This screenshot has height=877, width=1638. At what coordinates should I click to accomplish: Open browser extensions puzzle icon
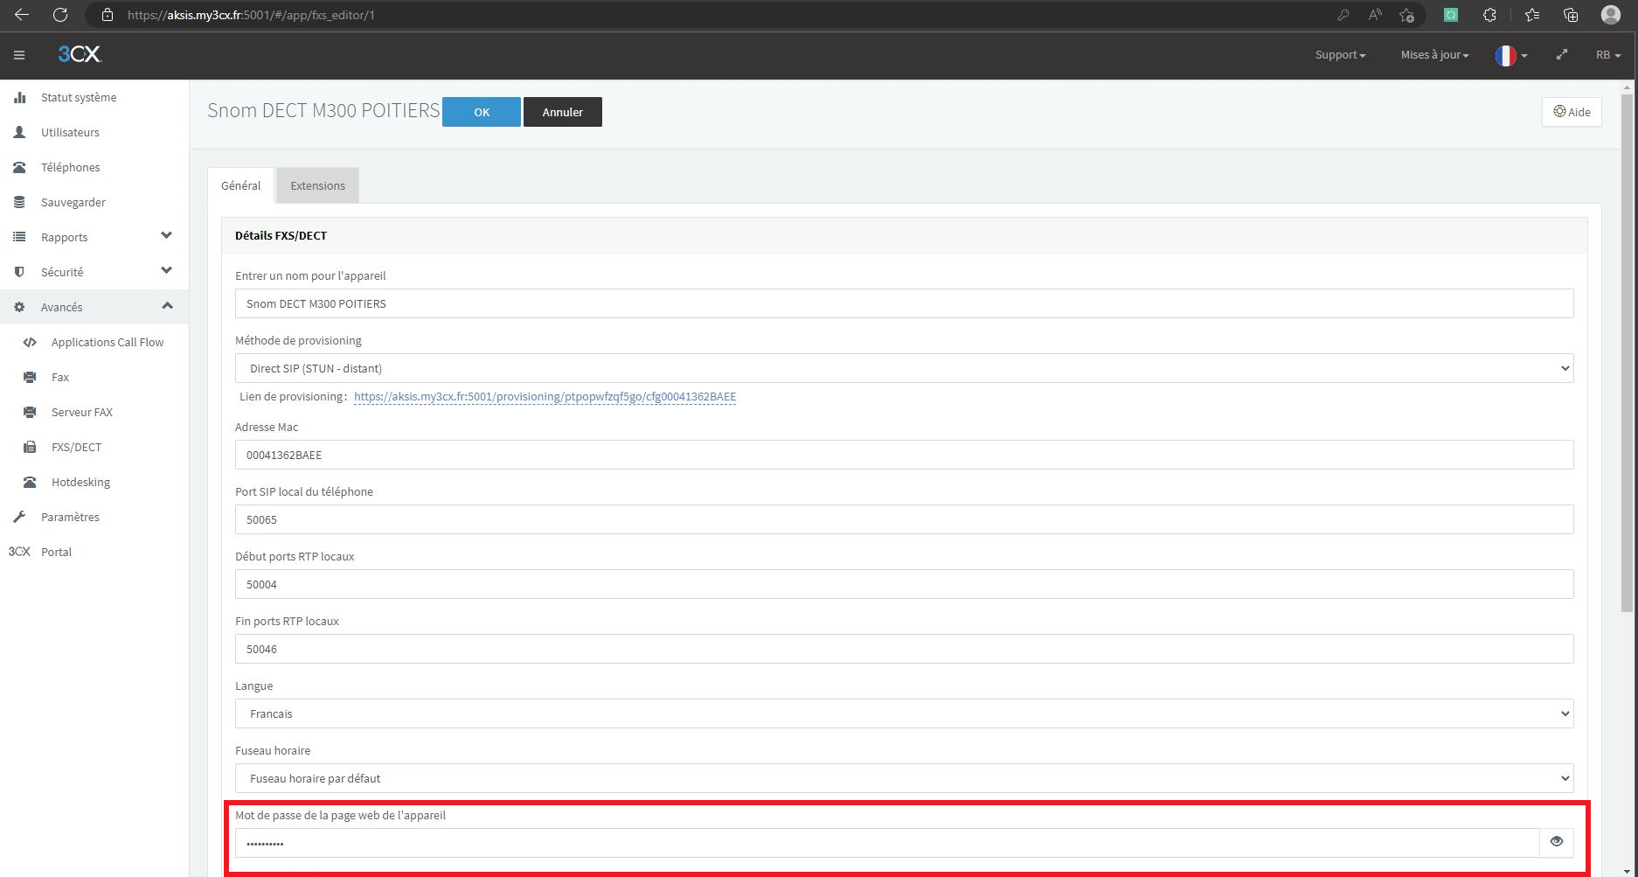(1489, 15)
